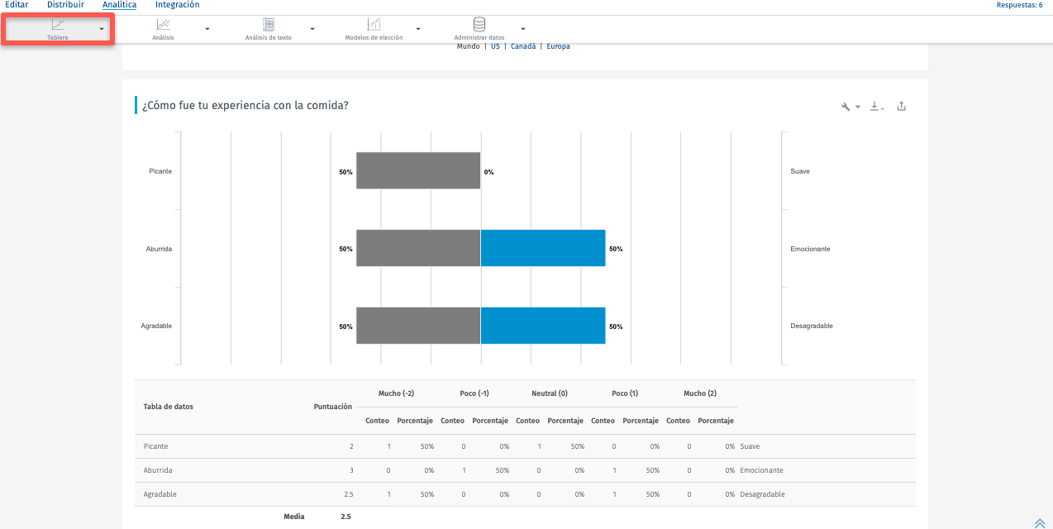Click the Canadá region link

[x=522, y=46]
